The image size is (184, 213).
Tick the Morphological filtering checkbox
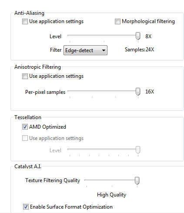pos(117,22)
